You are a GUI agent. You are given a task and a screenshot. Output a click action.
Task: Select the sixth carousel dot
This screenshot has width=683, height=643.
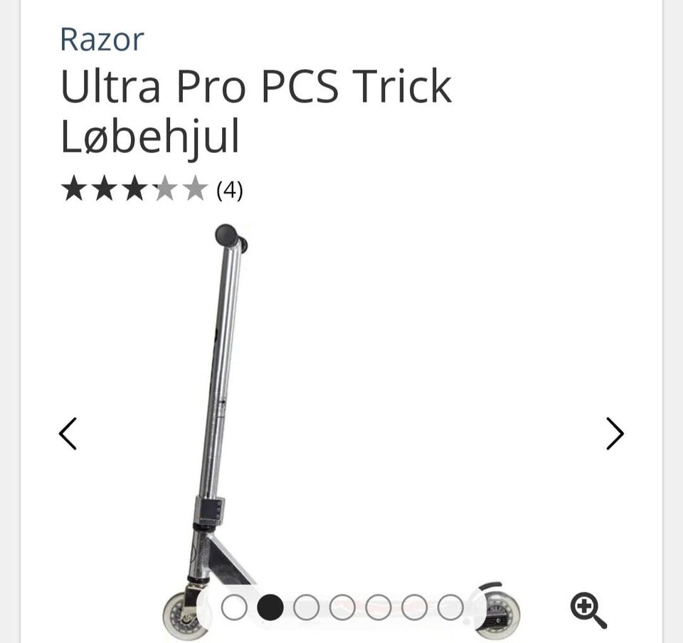coord(415,607)
